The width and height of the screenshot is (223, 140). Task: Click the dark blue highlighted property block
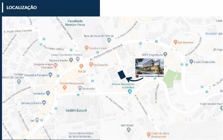point(122,75)
